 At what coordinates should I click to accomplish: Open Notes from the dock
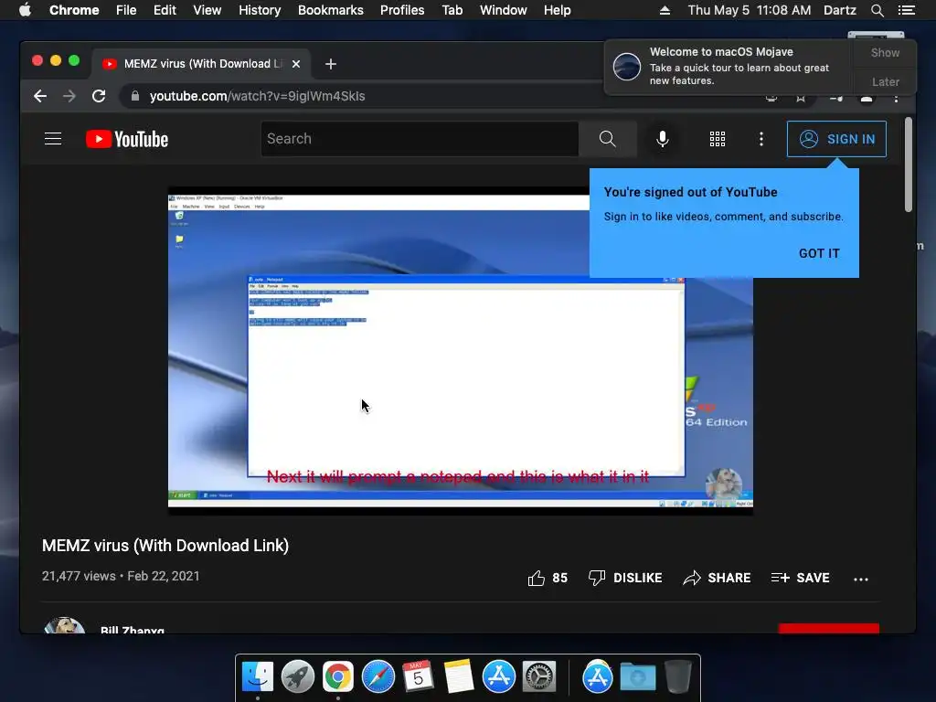(459, 677)
